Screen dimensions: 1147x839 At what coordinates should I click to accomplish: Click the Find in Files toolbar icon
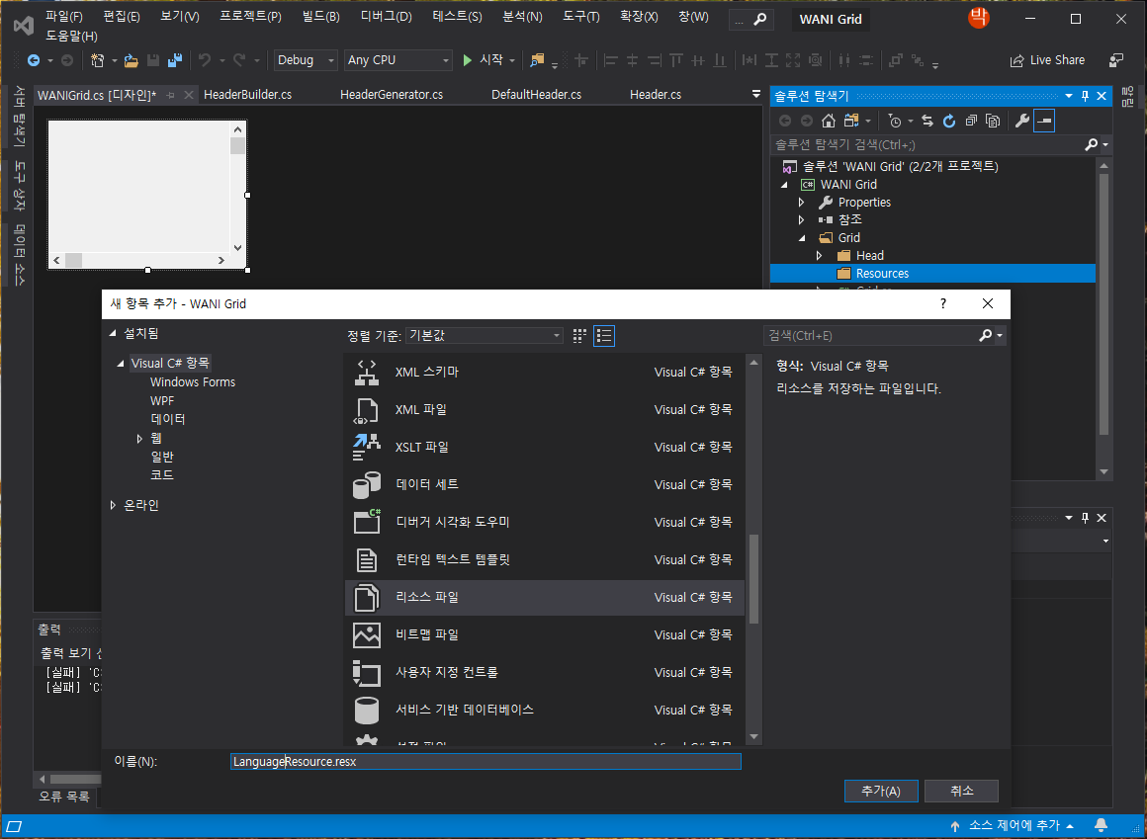538,60
